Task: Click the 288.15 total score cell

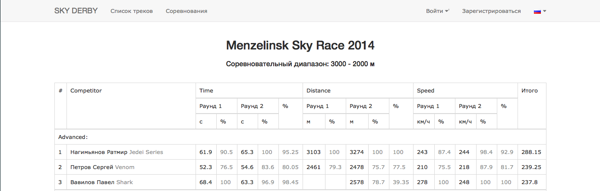Action: (531, 152)
